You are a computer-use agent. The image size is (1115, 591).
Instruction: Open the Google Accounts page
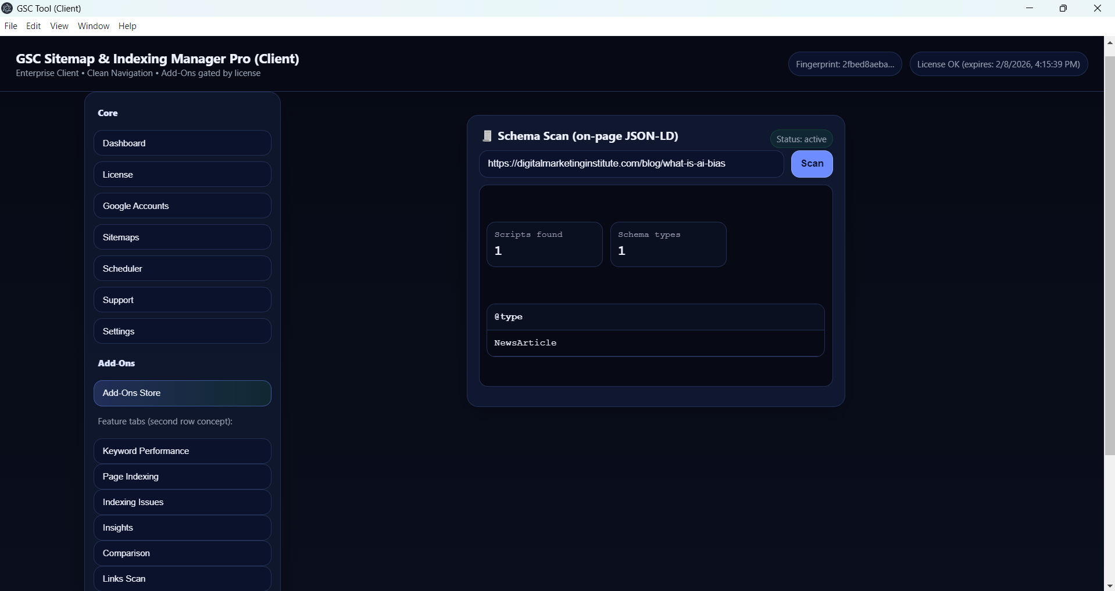coord(182,206)
